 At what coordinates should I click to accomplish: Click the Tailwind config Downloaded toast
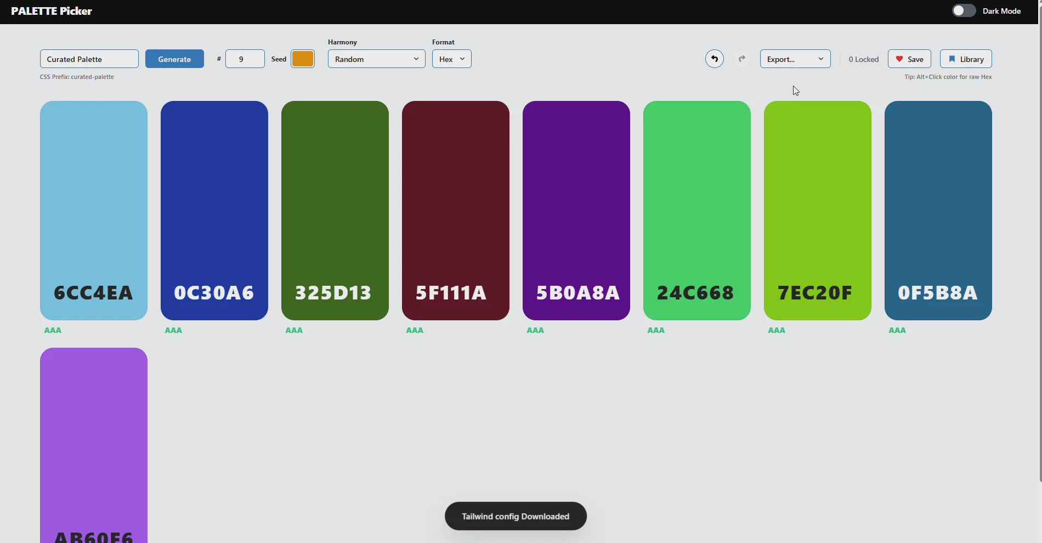(x=516, y=516)
